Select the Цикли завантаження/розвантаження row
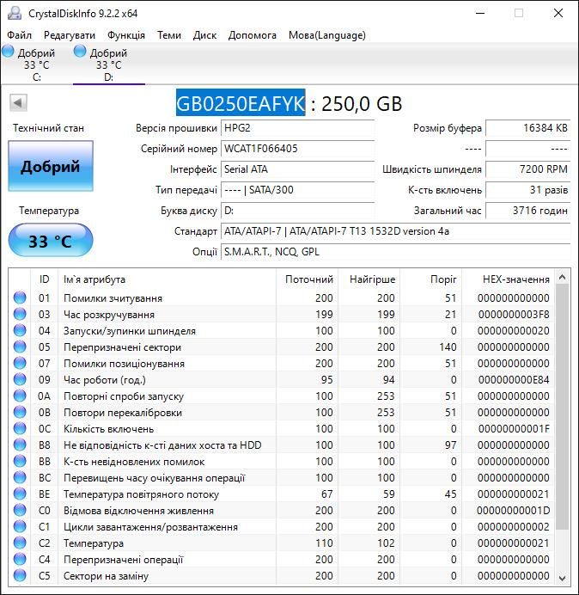The height and width of the screenshot is (595, 579). (282, 527)
